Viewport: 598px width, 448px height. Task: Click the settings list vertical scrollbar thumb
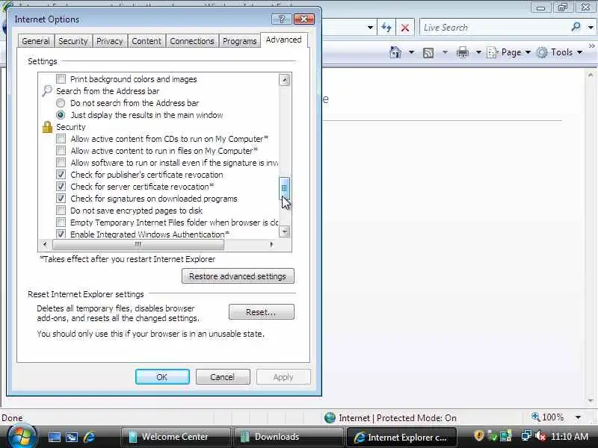click(284, 188)
